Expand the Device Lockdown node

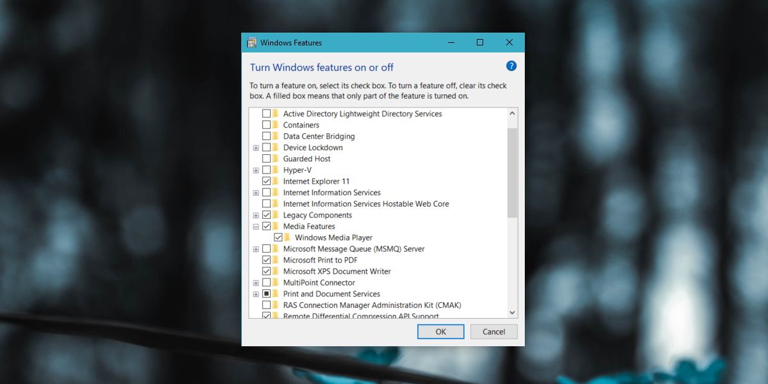(256, 148)
